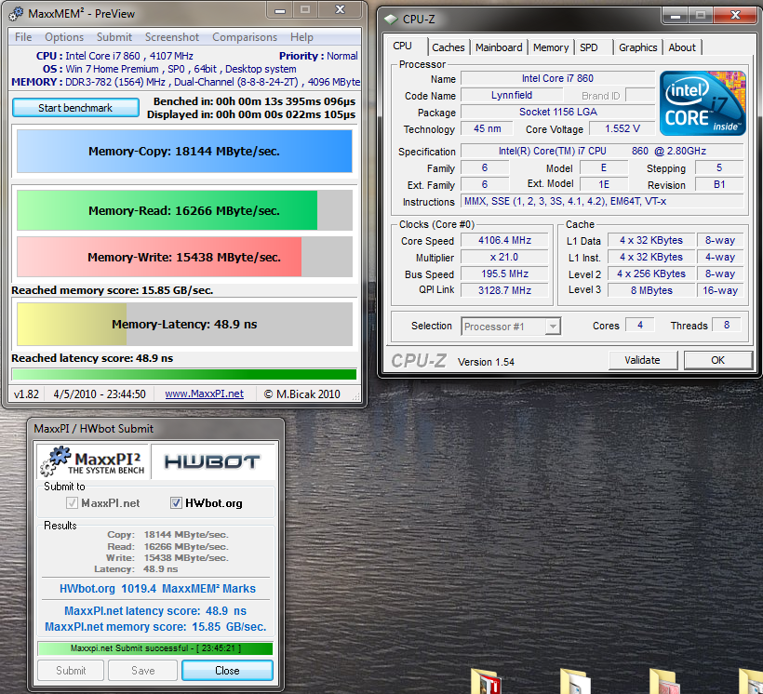Click the Core Voltage value 1.552 V
The width and height of the screenshot is (763, 694).
pos(622,128)
